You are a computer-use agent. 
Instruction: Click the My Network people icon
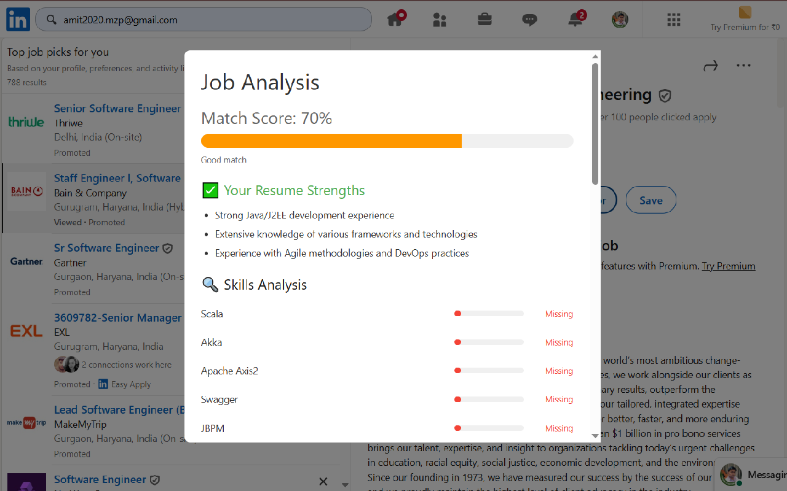440,19
